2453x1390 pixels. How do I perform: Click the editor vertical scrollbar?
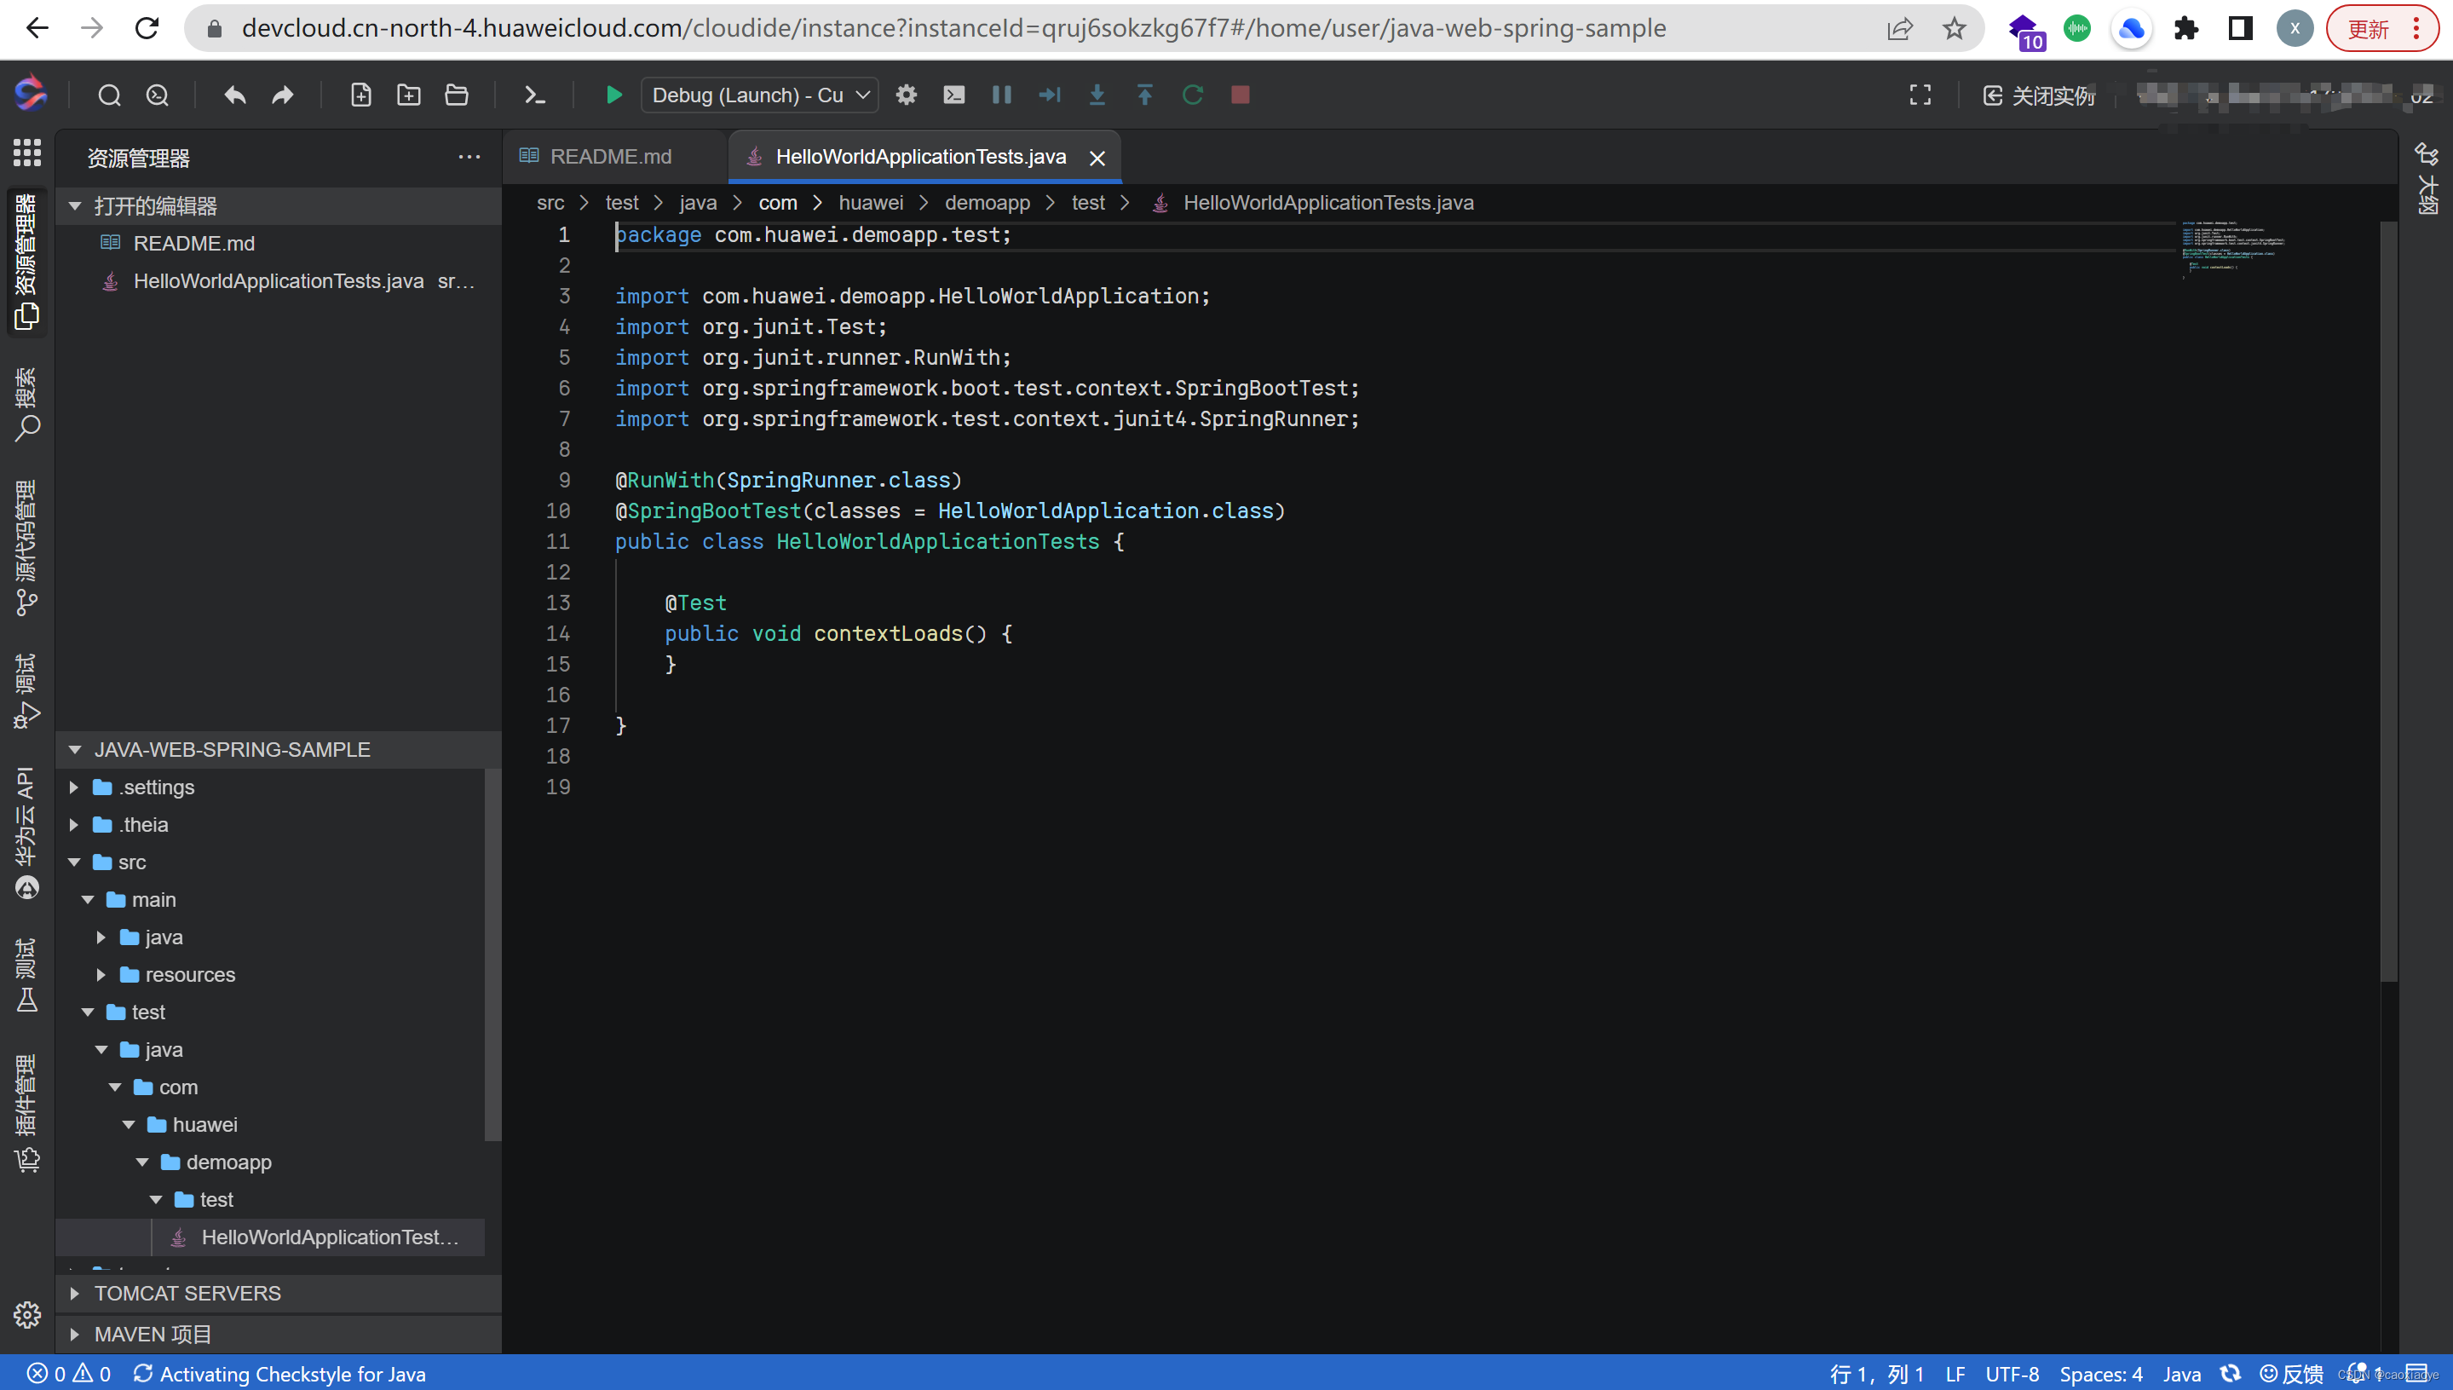pos(2387,602)
